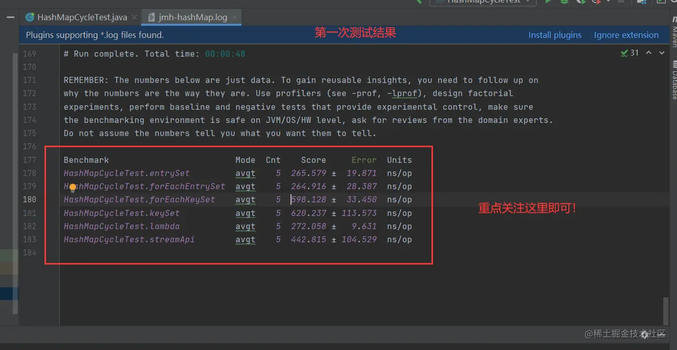Click the 'Error' column header text
677x350 pixels.
(x=364, y=160)
